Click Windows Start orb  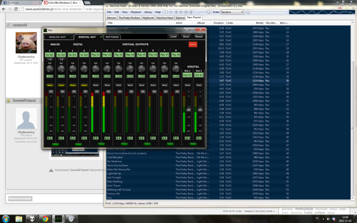click(x=5, y=219)
